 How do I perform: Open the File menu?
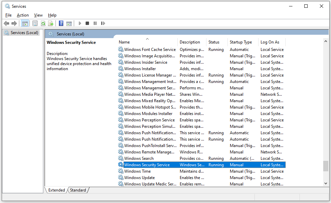pos(8,15)
